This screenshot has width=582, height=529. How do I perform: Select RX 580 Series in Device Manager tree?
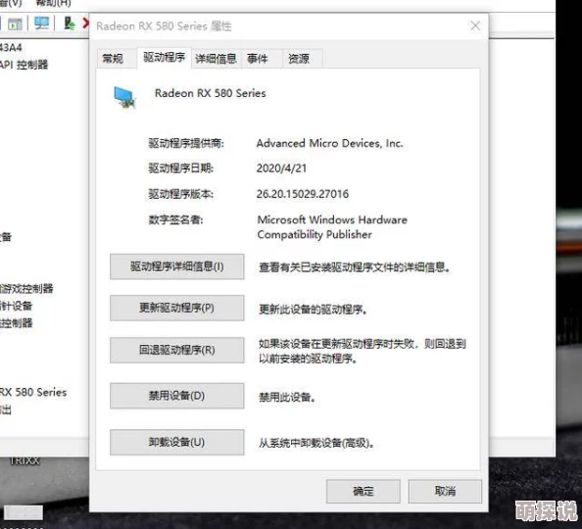[x=32, y=392]
